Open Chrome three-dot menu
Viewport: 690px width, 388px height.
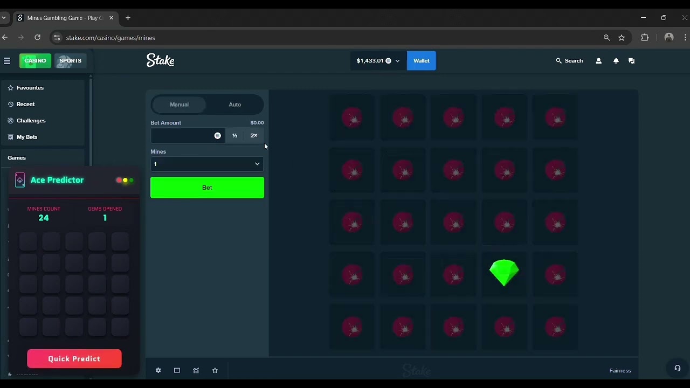click(685, 38)
